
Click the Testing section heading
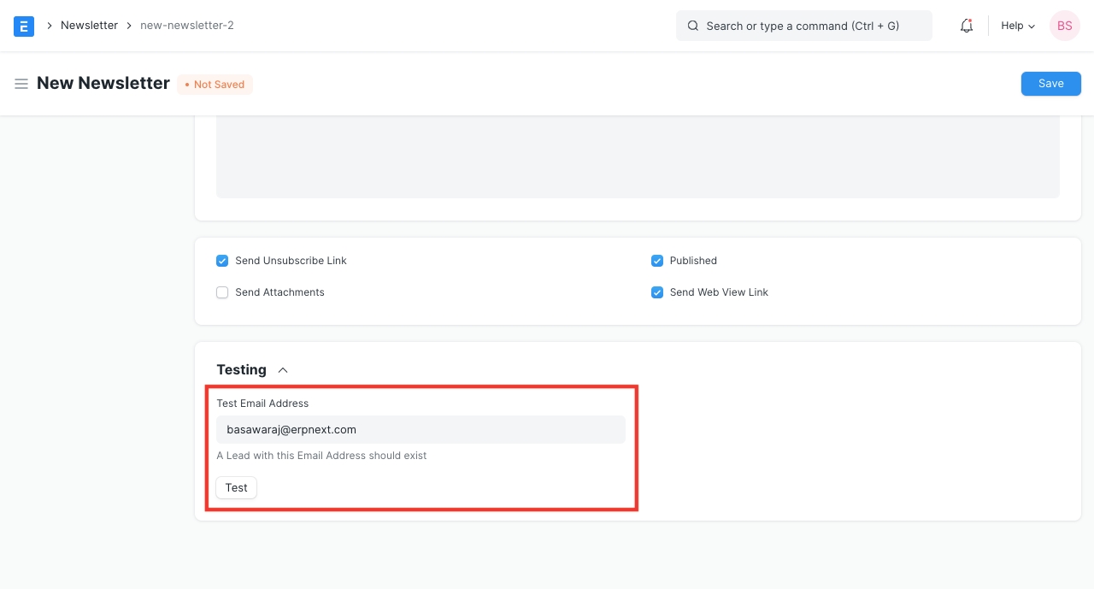[241, 370]
